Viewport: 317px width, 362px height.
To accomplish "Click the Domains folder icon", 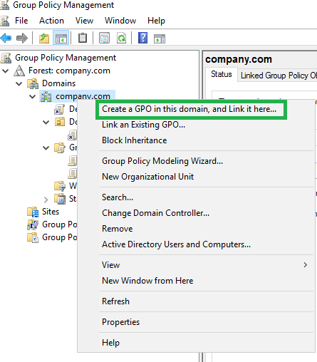I will pyautogui.click(x=33, y=83).
